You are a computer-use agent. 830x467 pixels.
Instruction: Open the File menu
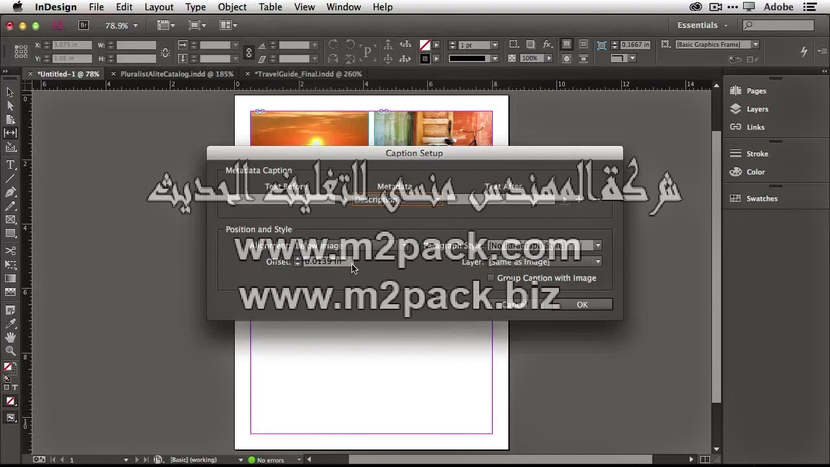(96, 7)
